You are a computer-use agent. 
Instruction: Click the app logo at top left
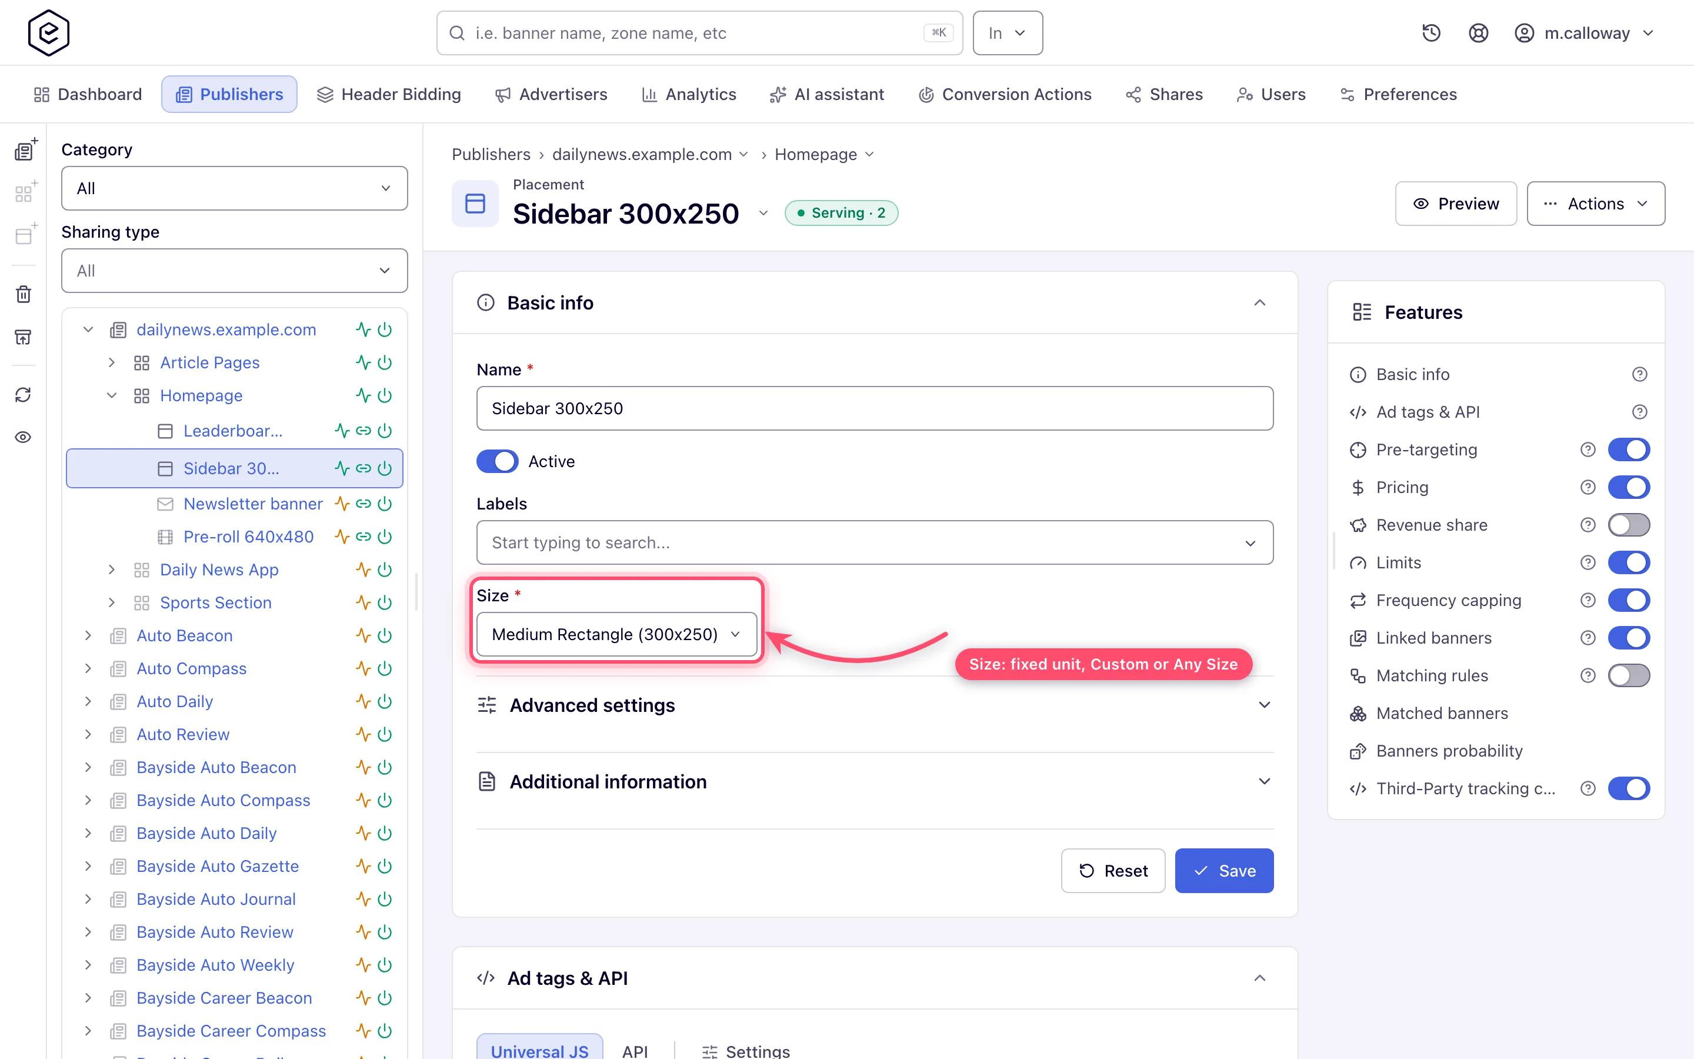tap(48, 33)
